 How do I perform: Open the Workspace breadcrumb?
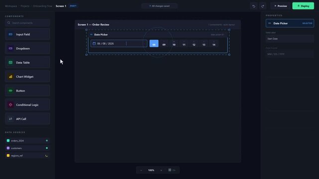(11, 6)
